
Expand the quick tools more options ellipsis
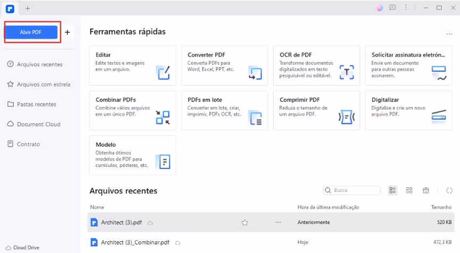(449, 34)
